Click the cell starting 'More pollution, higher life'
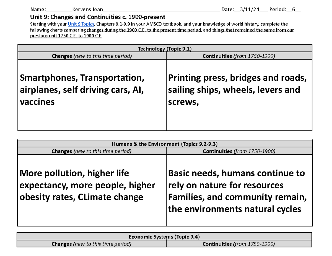The image size is (332, 256). point(92,190)
